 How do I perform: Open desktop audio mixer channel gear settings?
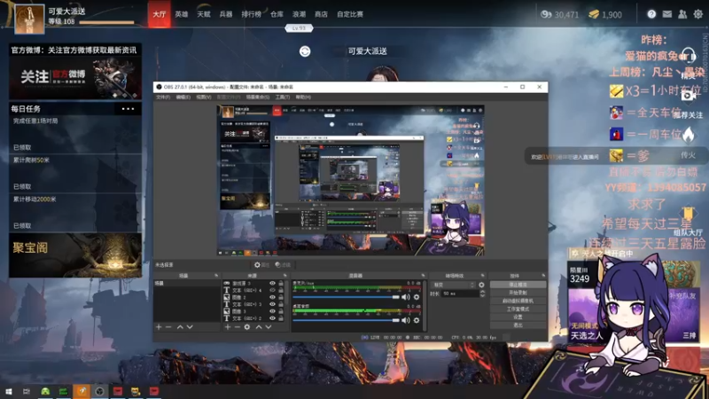click(x=417, y=320)
